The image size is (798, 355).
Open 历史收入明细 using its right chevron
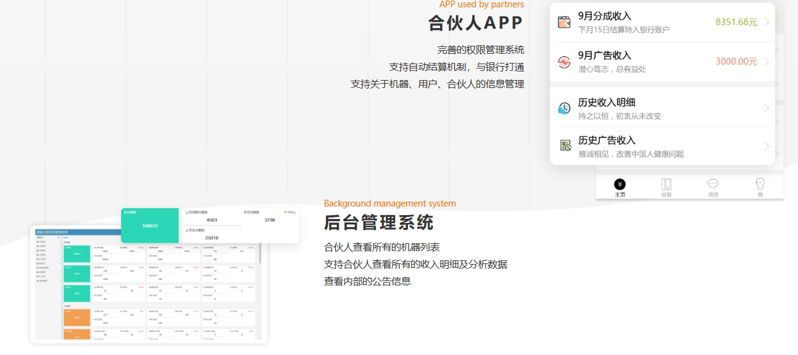click(x=766, y=109)
